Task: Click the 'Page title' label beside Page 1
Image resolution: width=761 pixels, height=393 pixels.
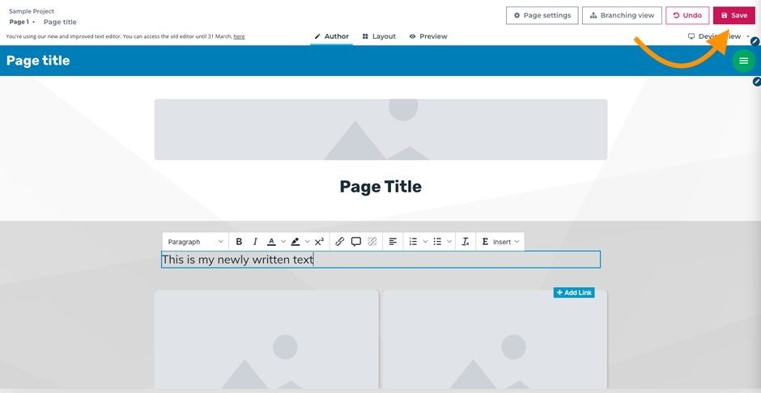Action: 60,22
